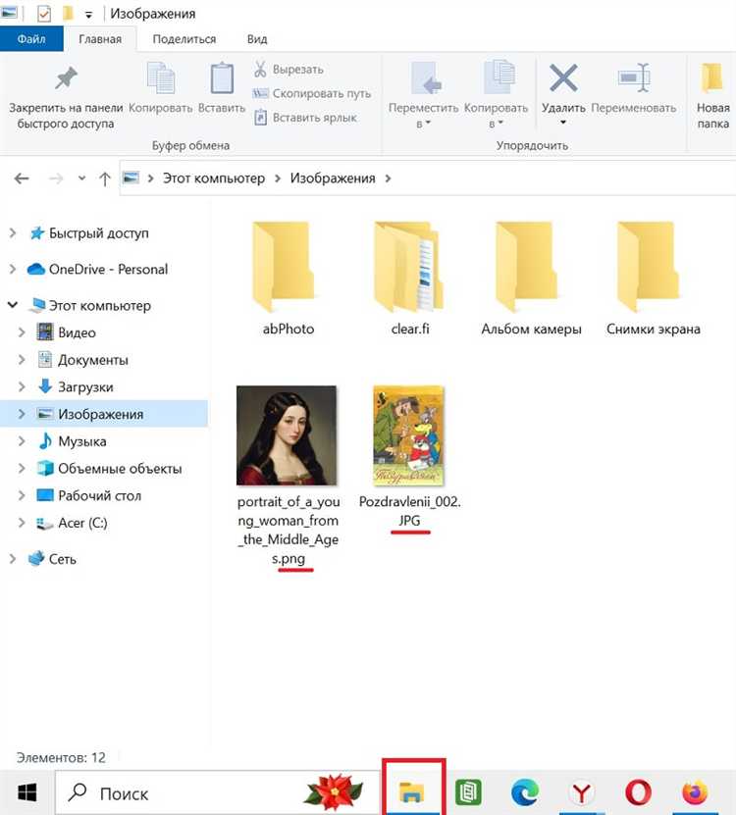Viewport: 736px width, 815px height.
Task: Click the Вставить paste icon
Action: pyautogui.click(x=222, y=77)
